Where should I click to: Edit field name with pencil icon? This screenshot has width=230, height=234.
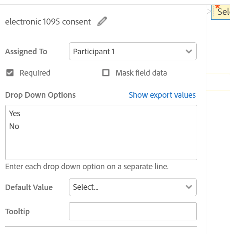[x=102, y=21]
